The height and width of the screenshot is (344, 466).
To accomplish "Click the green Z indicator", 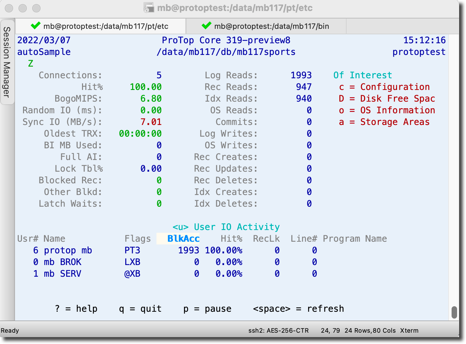I will pyautogui.click(x=31, y=64).
